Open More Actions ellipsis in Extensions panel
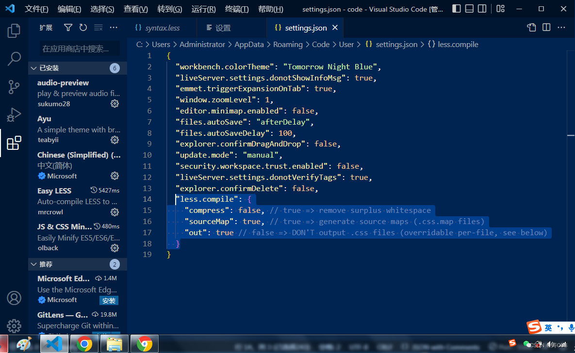 [x=114, y=28]
